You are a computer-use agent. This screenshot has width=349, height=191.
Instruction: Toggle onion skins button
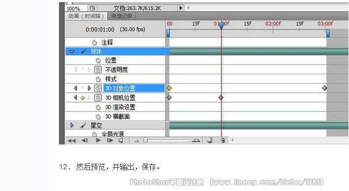pyautogui.click(x=209, y=140)
